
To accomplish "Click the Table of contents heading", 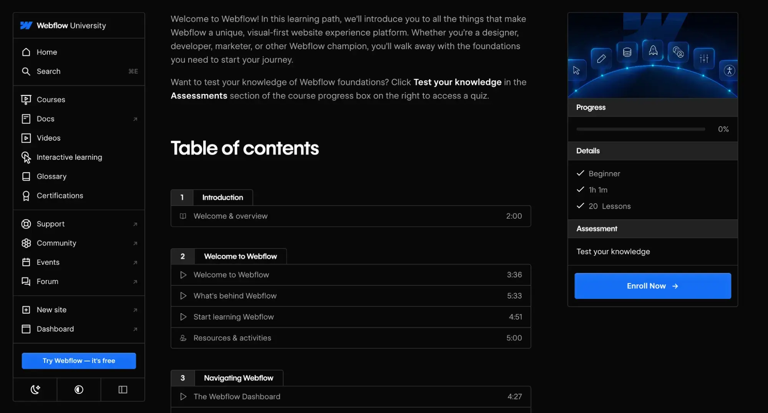I will click(x=245, y=148).
